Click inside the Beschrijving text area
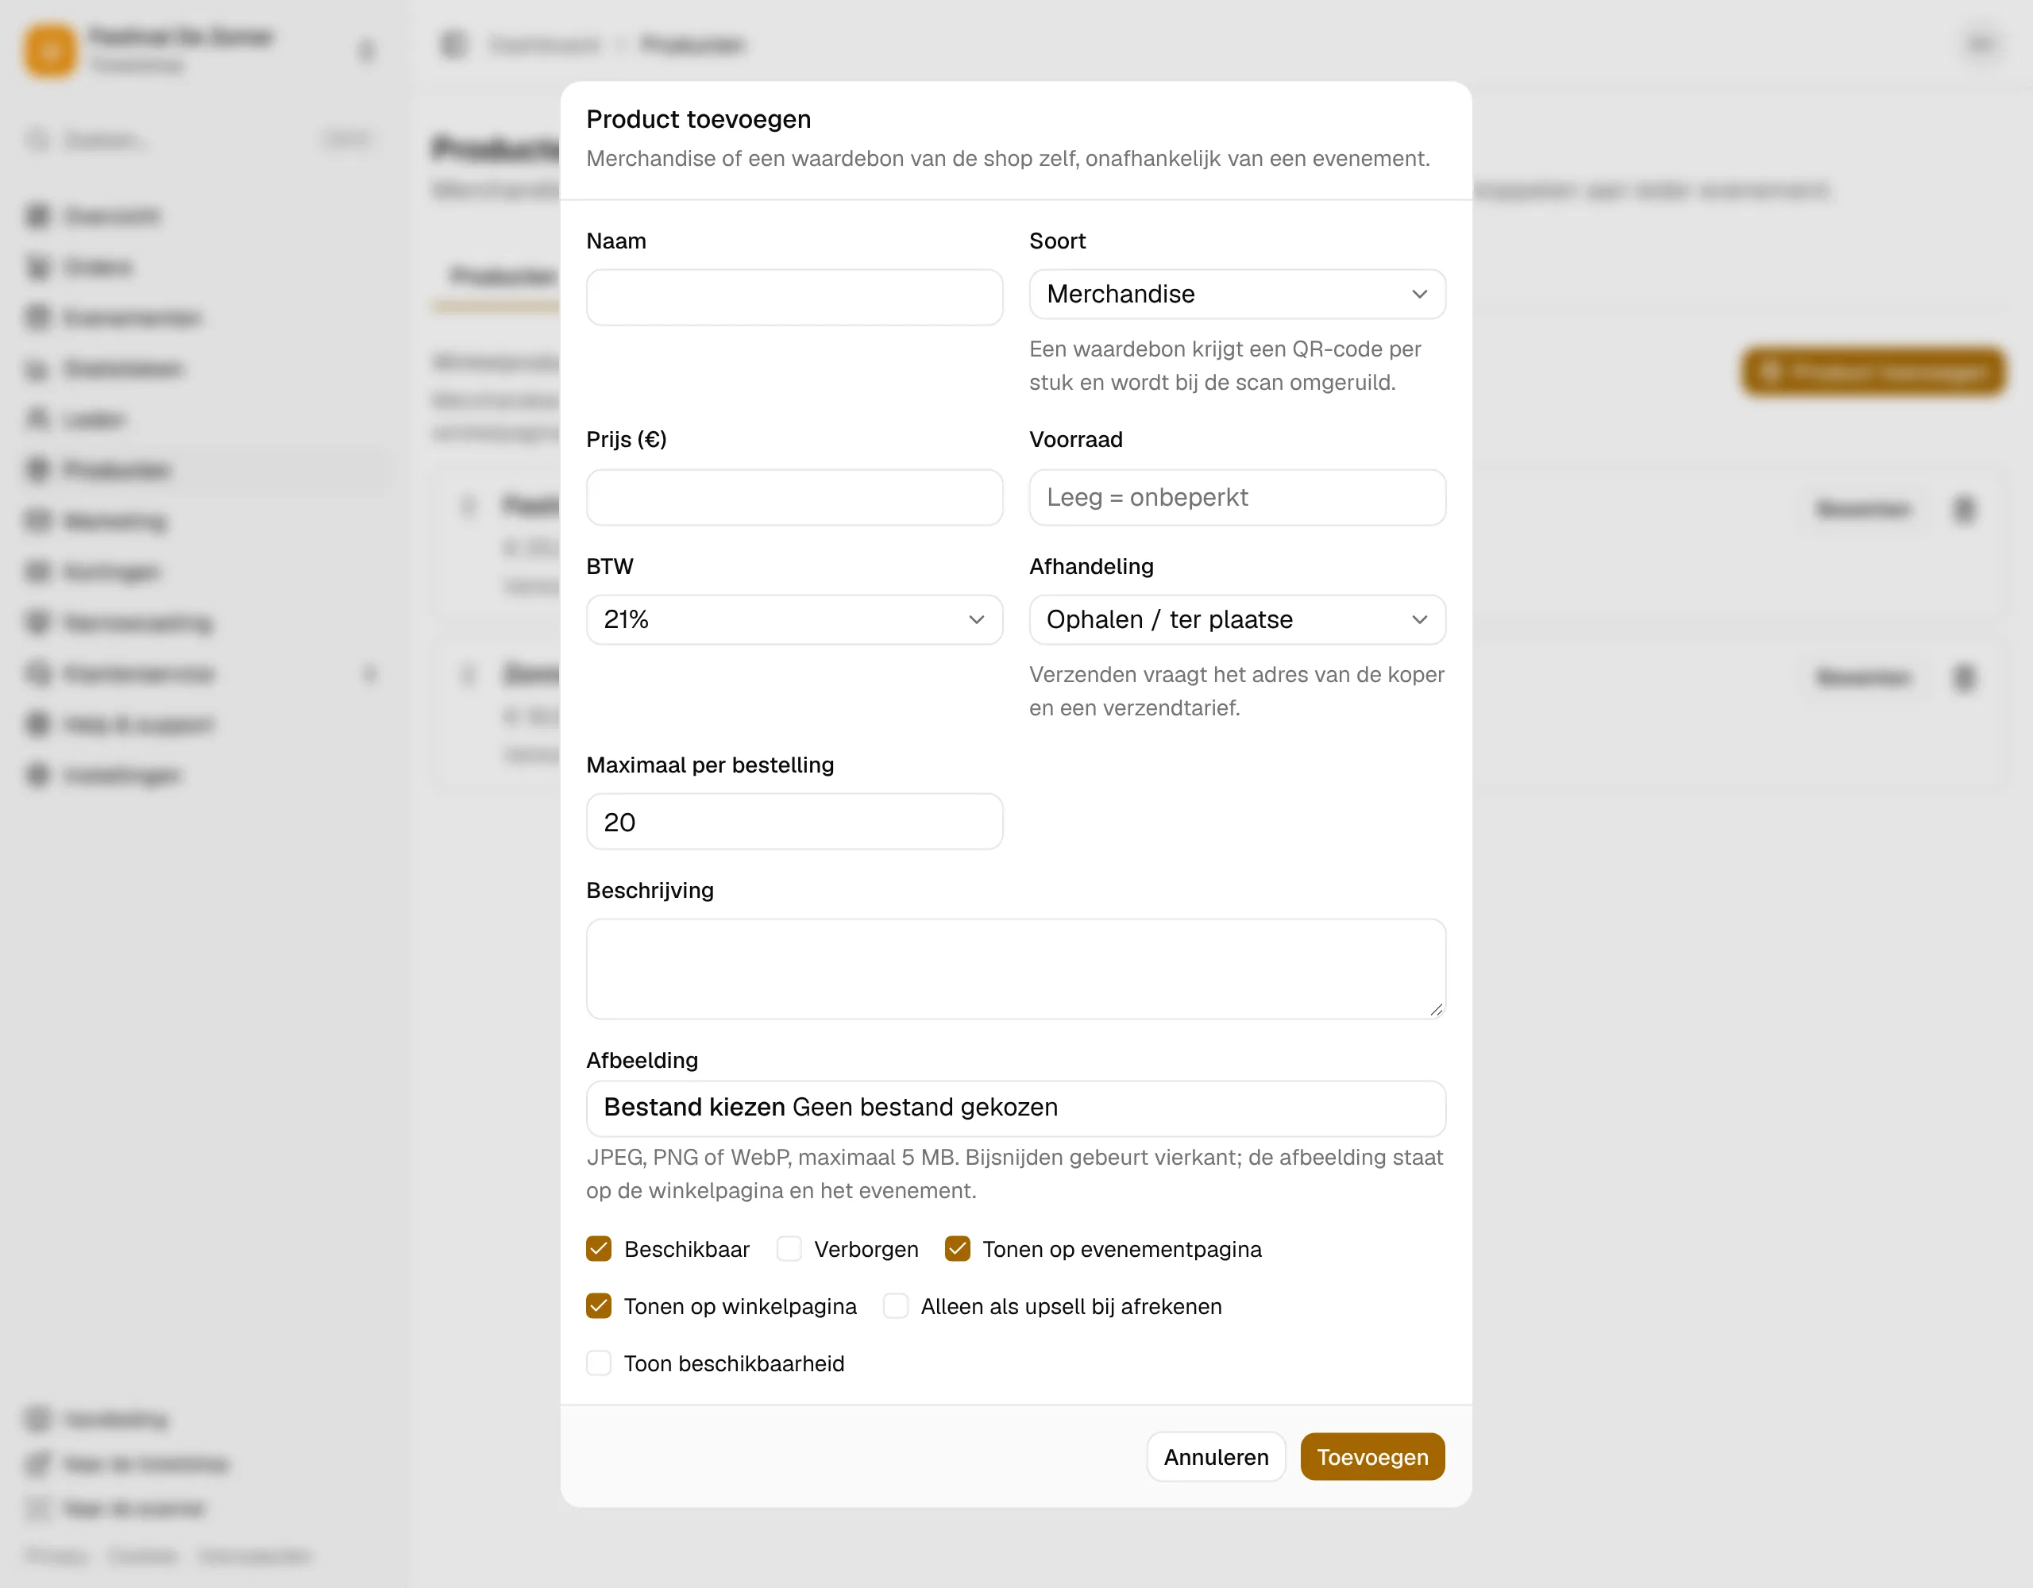The image size is (2033, 1588). pos(1016,969)
